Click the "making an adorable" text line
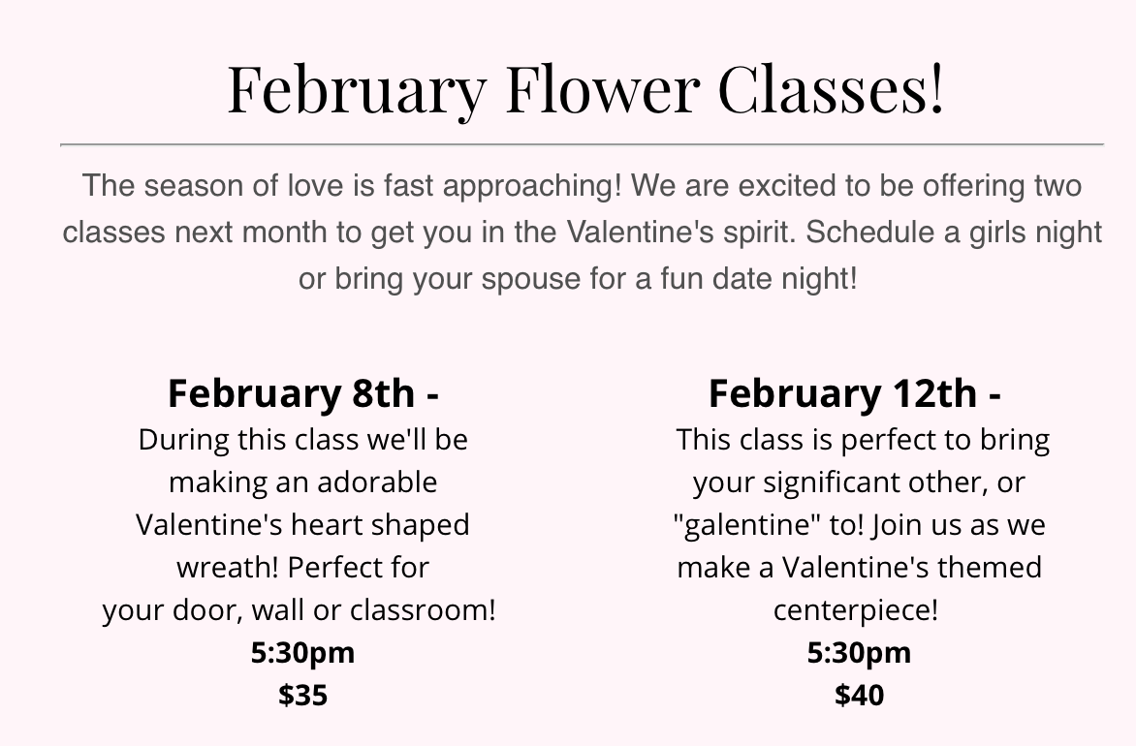This screenshot has width=1136, height=746. tap(302, 482)
